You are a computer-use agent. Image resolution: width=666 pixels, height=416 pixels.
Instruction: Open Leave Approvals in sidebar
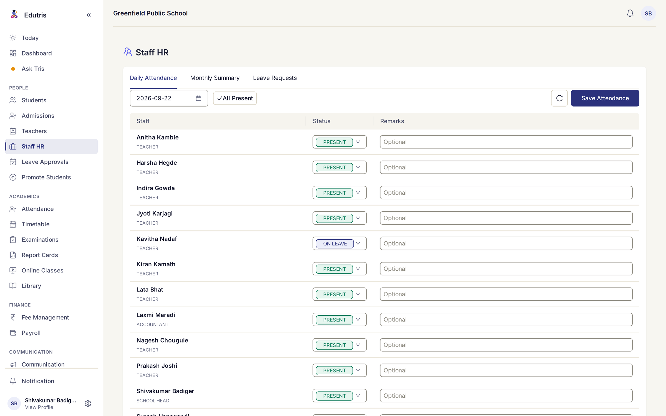(51, 162)
